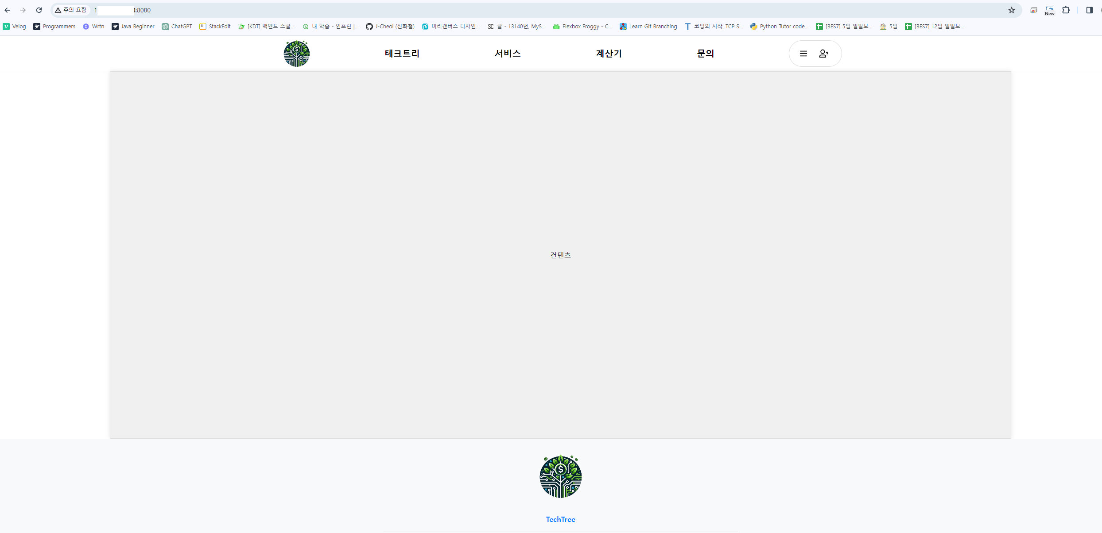Reload the current page
The image size is (1102, 533).
point(39,10)
